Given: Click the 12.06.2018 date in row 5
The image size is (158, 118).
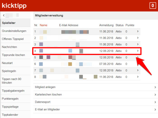Looking at the screenshot, I should [x=106, y=58].
